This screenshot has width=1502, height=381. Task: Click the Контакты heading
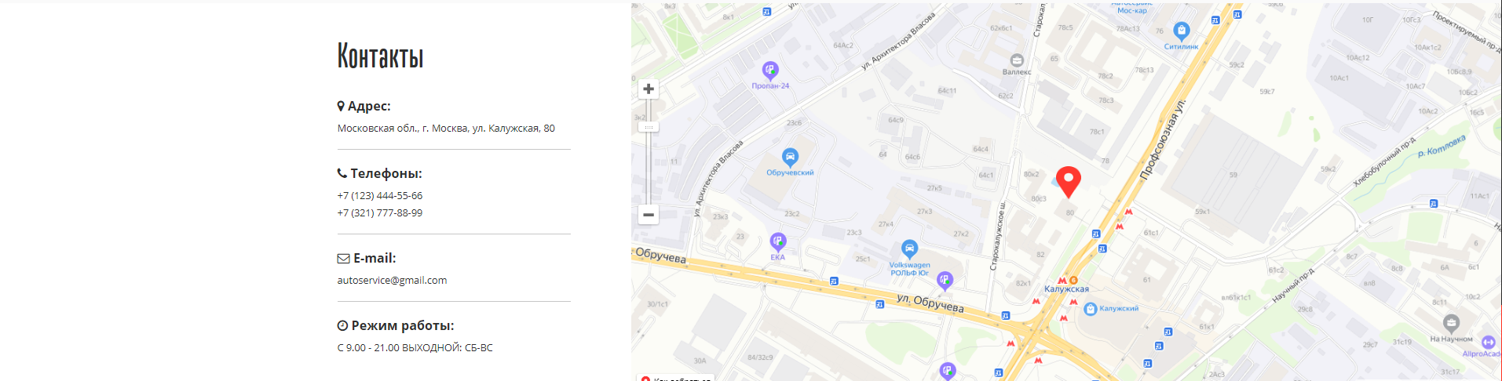click(x=381, y=56)
